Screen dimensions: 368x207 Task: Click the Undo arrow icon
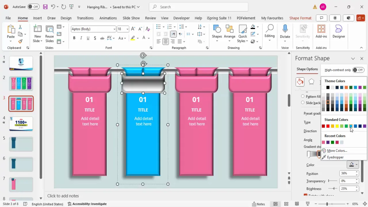tap(53, 7)
